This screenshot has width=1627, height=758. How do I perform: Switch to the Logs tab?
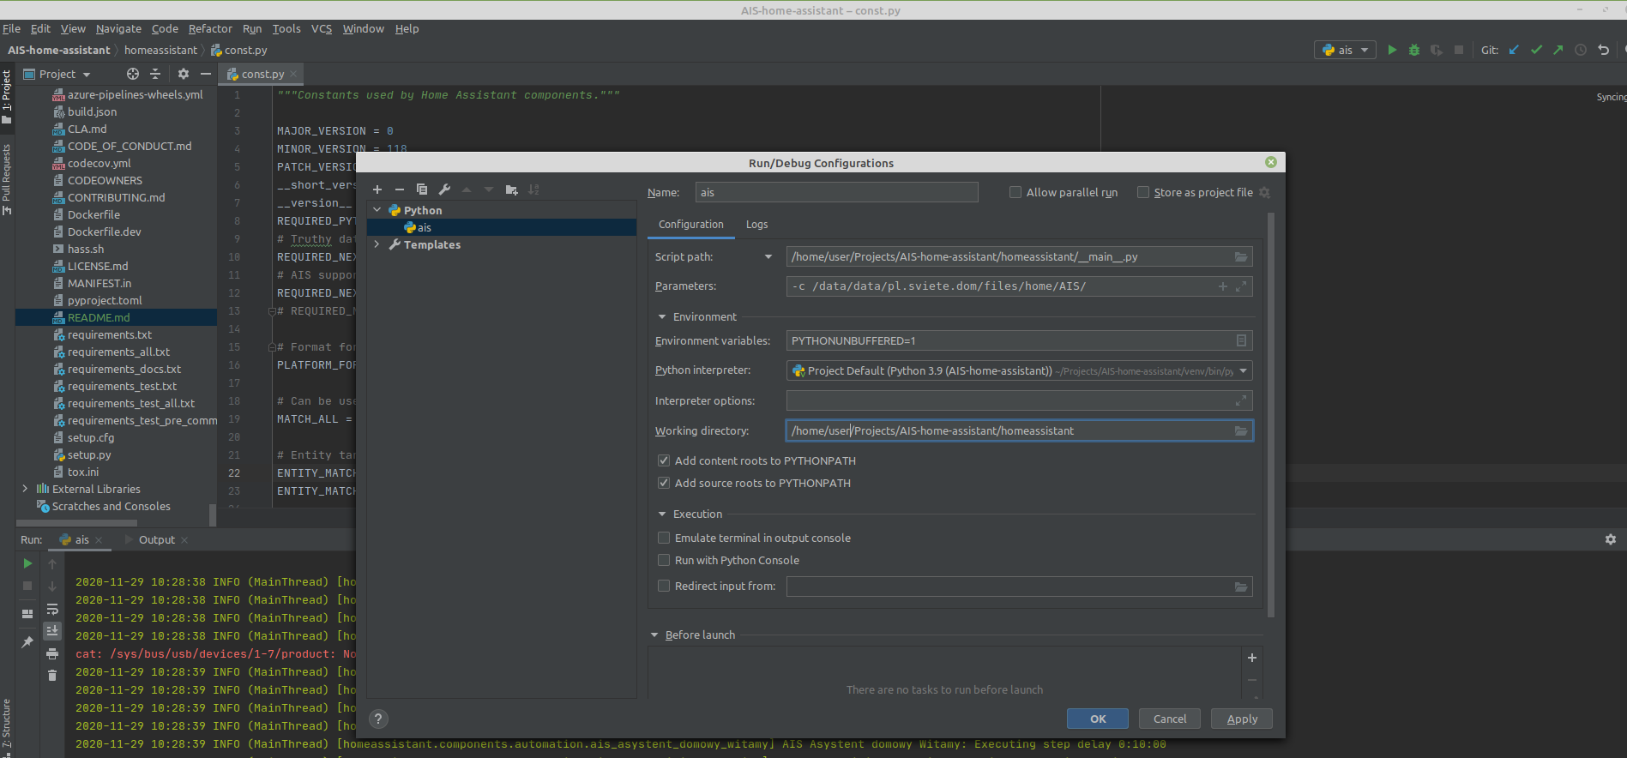coord(756,225)
